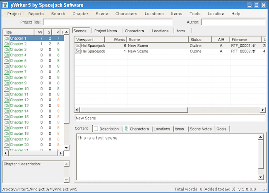Open the Help menu
The width and height of the screenshot is (269, 193).
point(236,14)
